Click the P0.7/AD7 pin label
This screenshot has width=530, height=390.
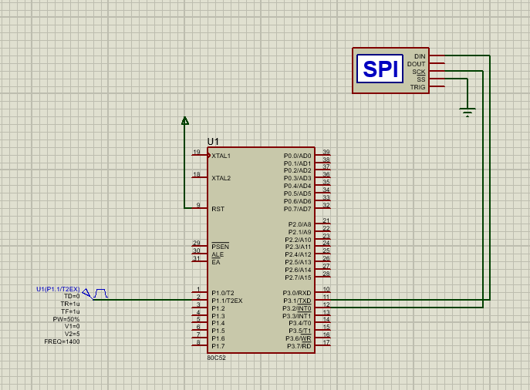click(x=298, y=209)
